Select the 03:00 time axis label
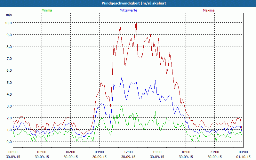 click(x=42, y=152)
